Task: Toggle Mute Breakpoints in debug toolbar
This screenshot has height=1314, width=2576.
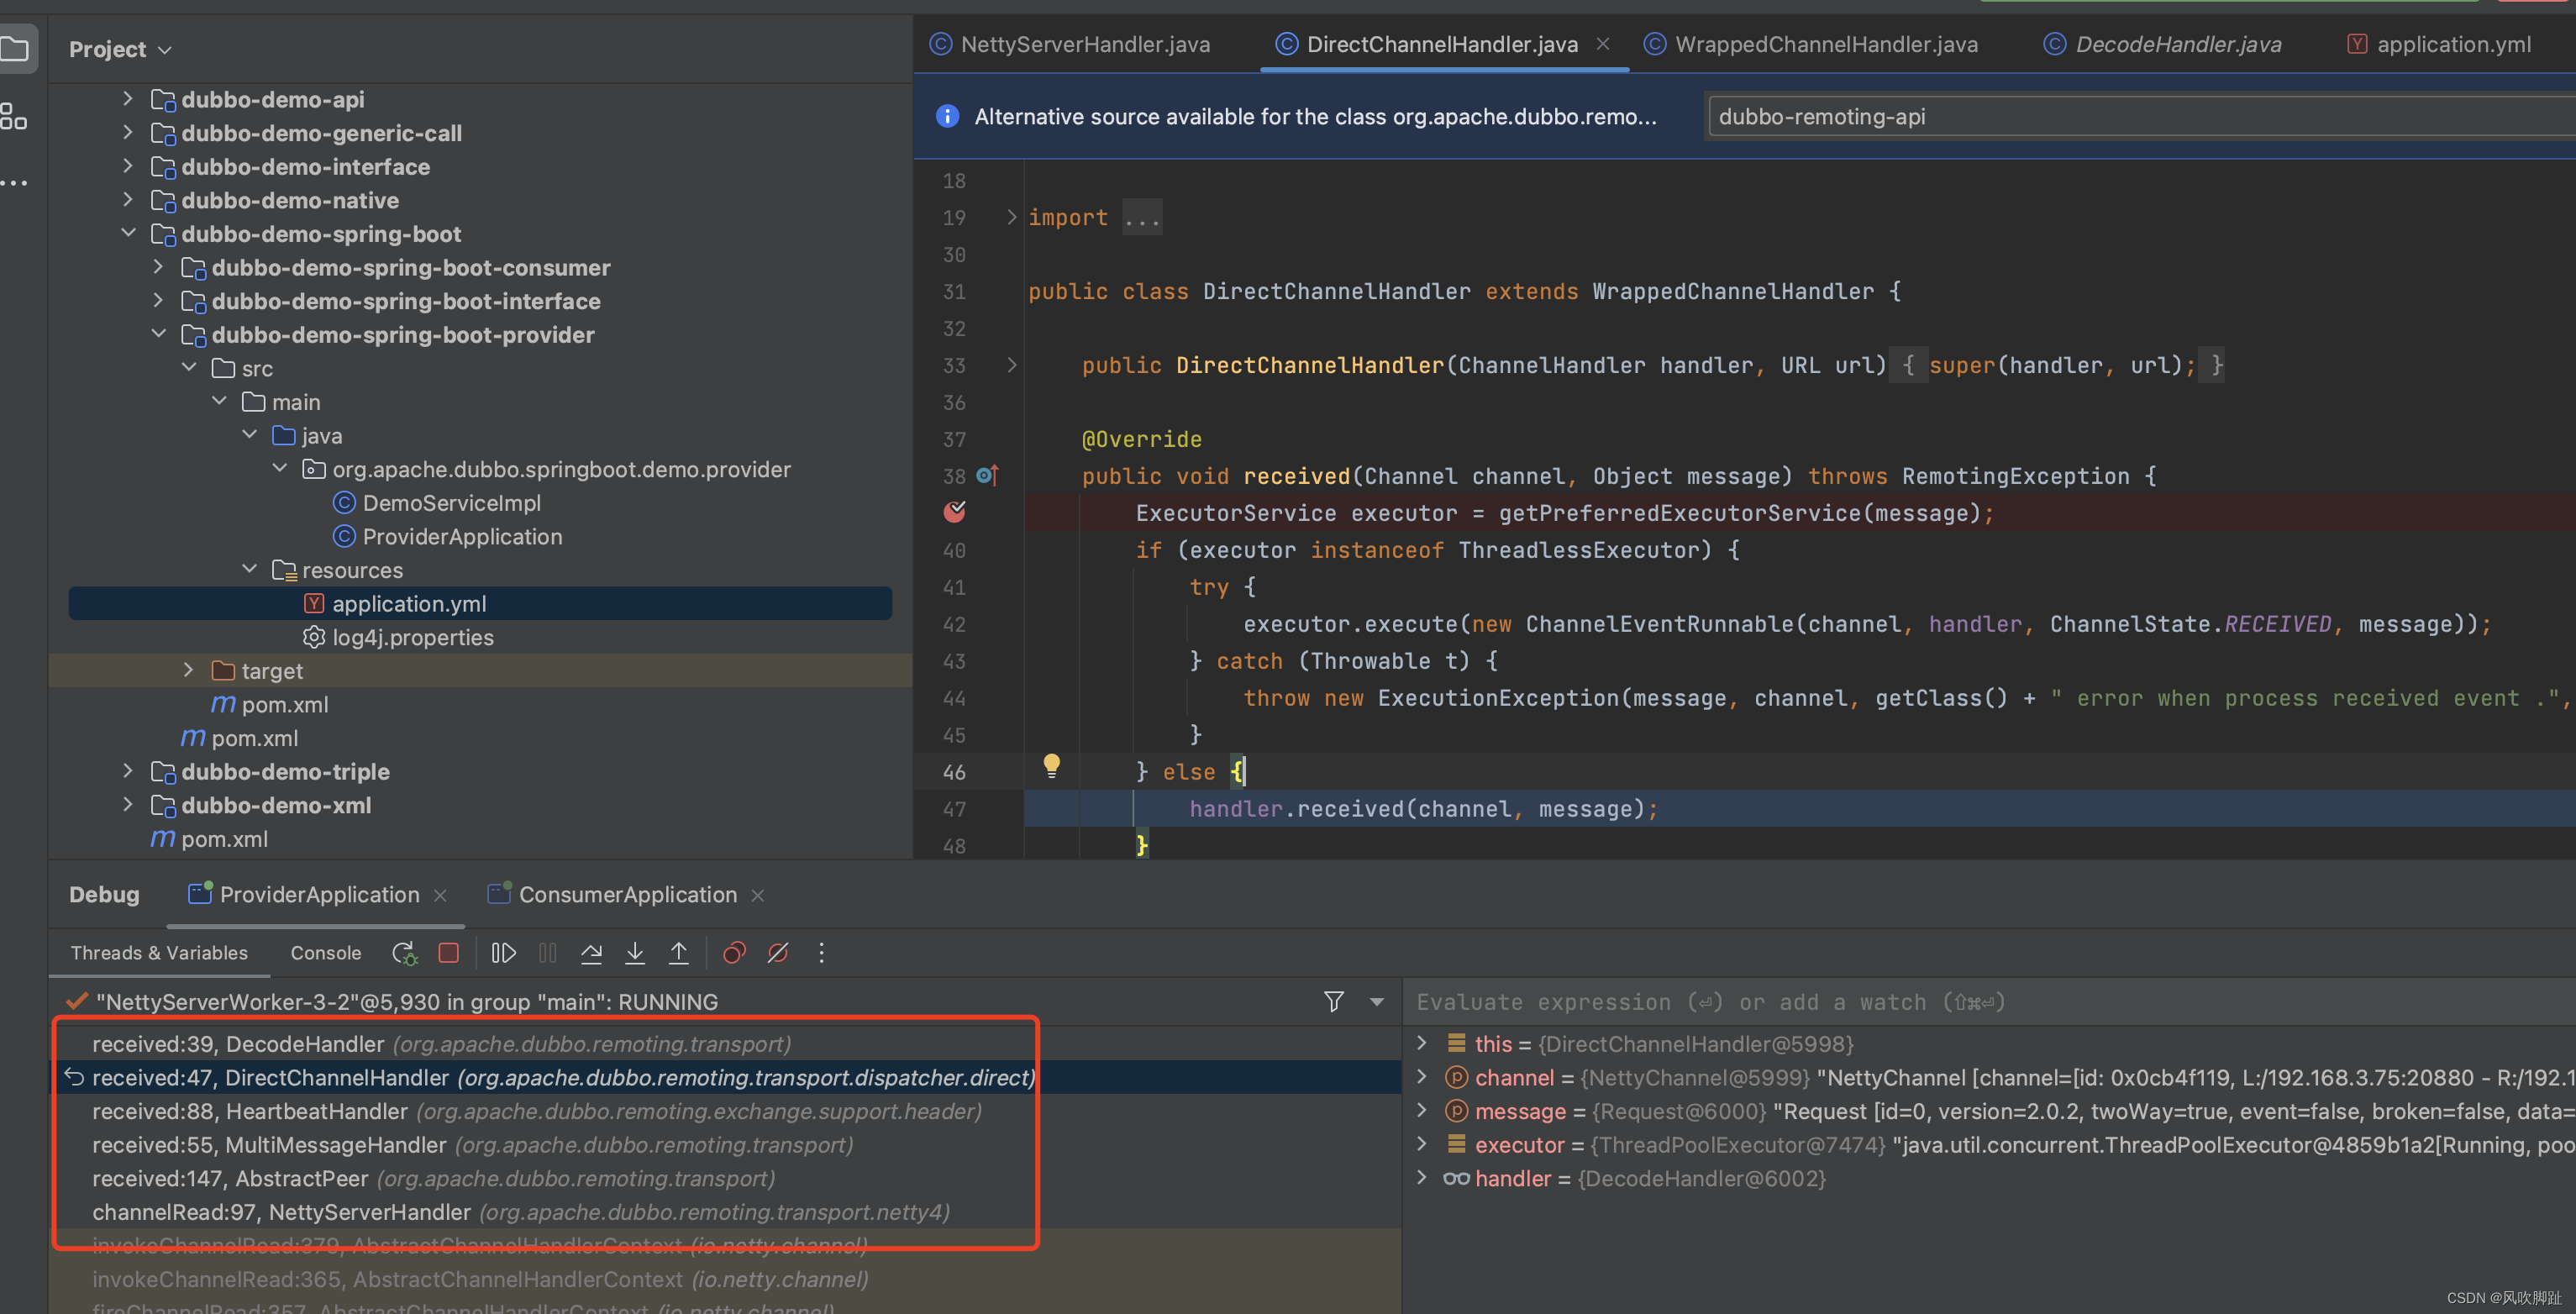Action: tap(778, 953)
